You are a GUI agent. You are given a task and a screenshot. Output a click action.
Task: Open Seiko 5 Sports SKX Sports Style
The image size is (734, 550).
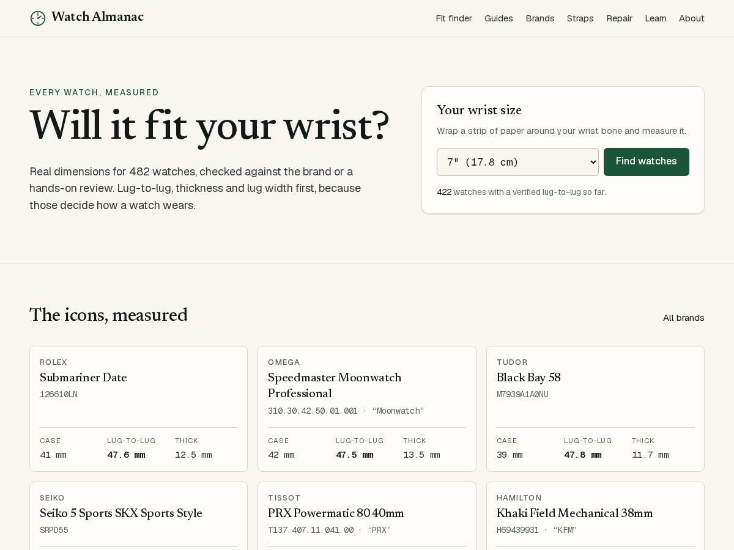tap(121, 513)
